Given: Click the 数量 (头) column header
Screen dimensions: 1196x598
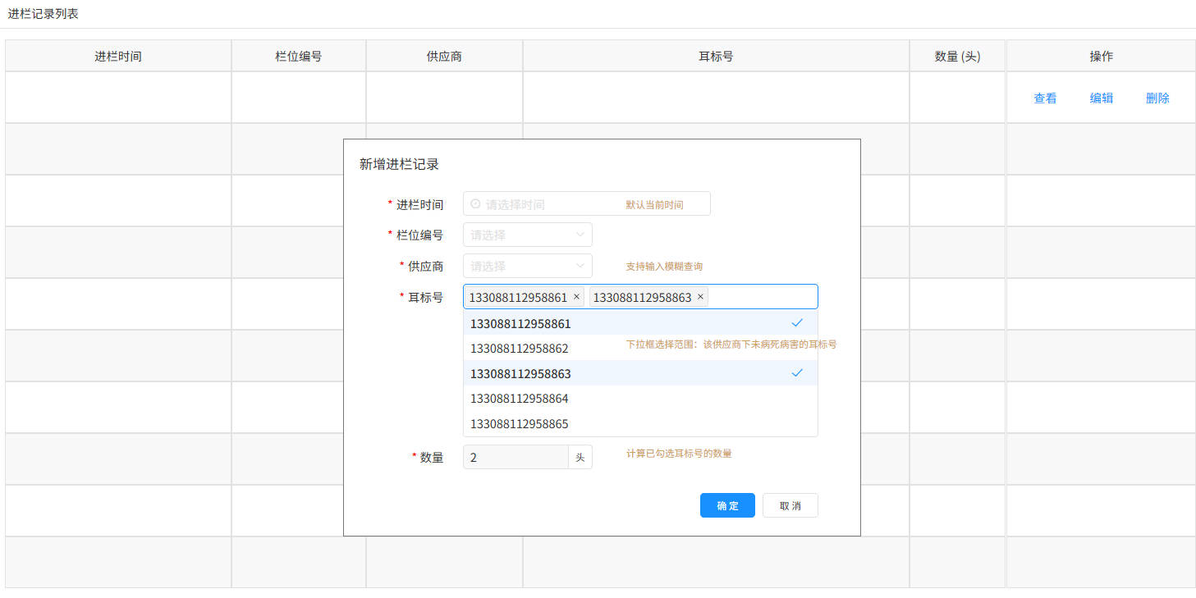Looking at the screenshot, I should pos(958,57).
